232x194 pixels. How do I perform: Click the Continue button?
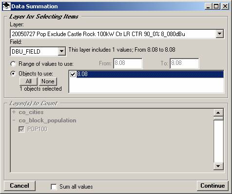213,186
